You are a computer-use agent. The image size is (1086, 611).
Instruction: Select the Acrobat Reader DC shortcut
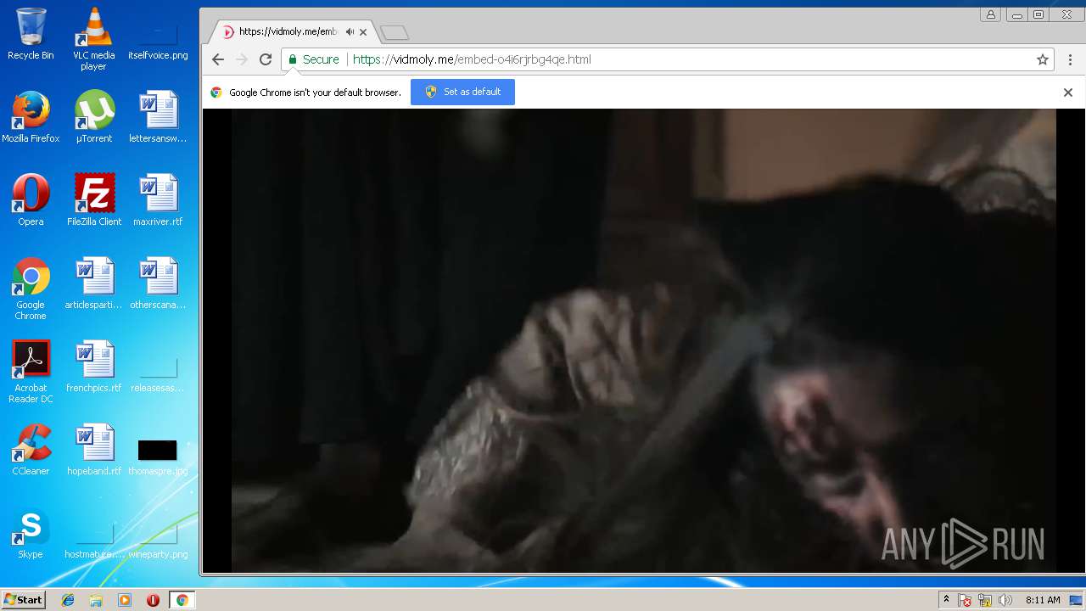(31, 372)
